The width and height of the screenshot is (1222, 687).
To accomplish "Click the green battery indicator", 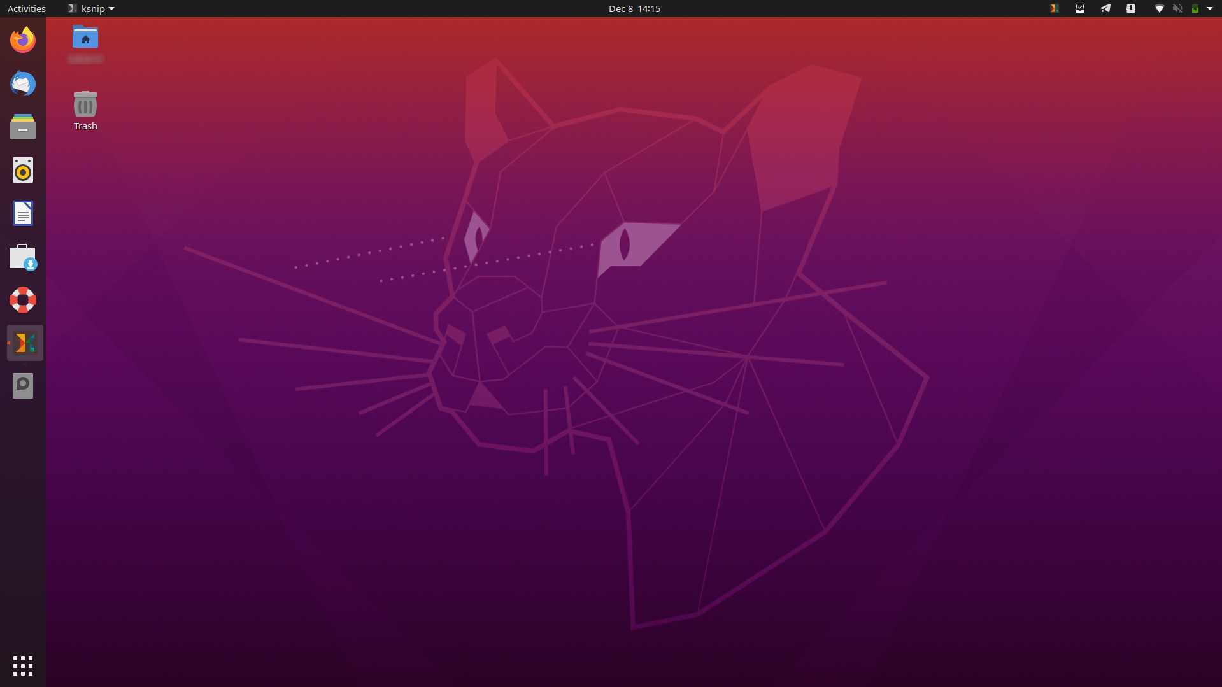I will coord(1195,8).
